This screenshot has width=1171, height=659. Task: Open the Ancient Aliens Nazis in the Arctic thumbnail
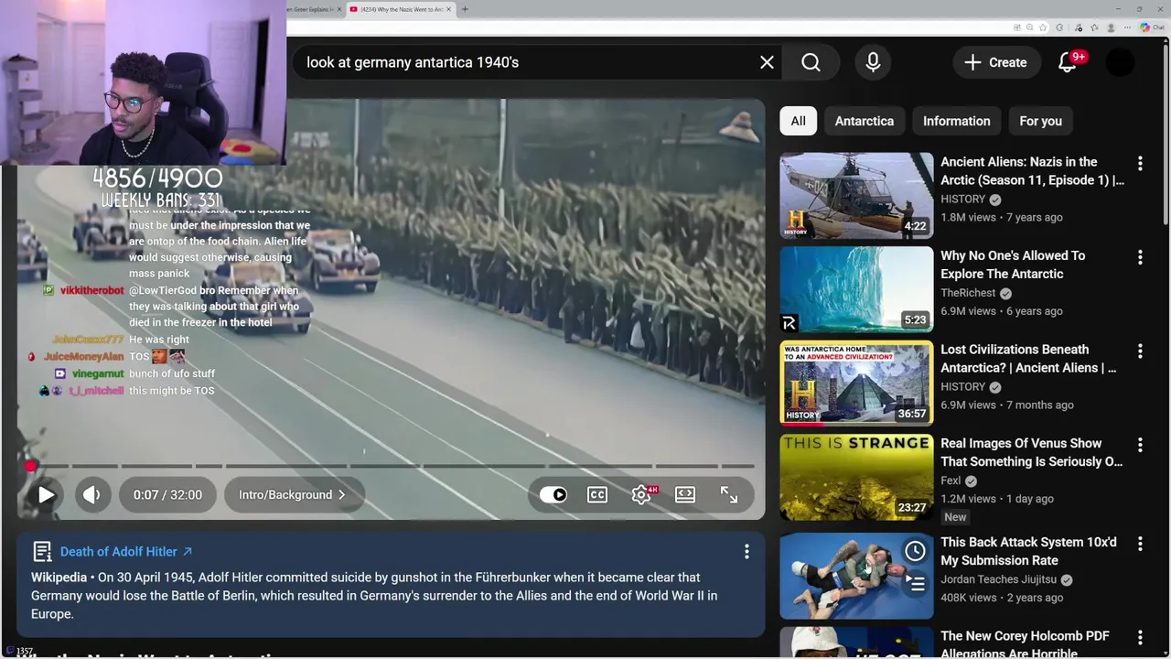(x=856, y=195)
